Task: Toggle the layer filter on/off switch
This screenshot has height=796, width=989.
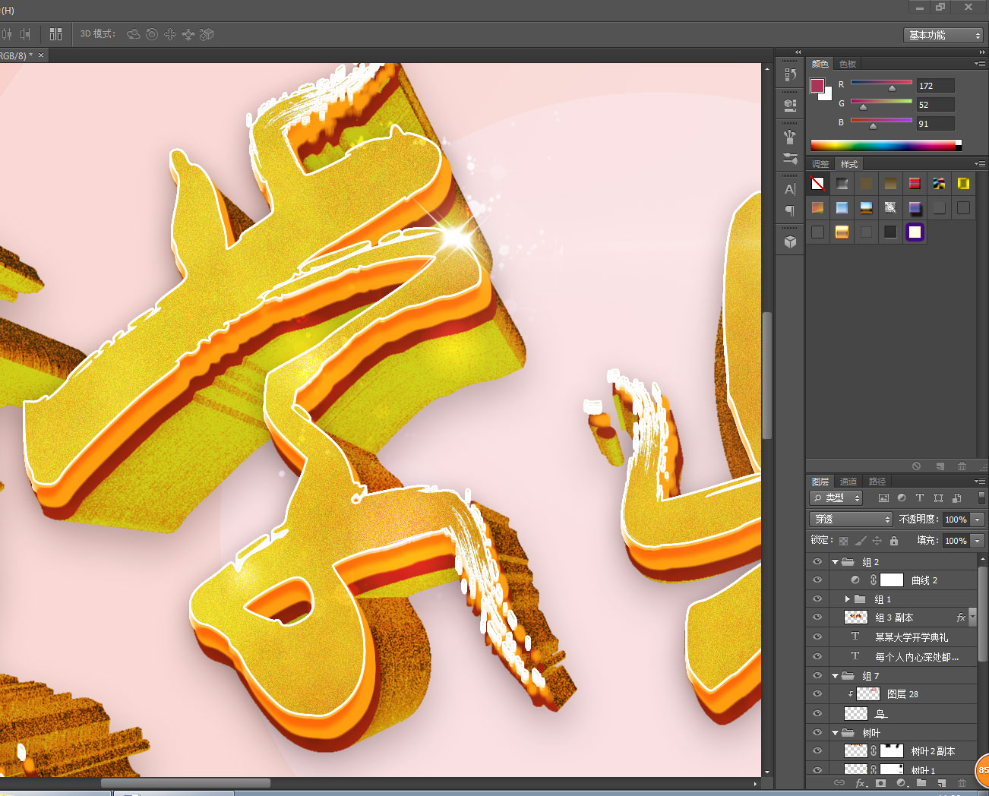Action: [x=981, y=497]
